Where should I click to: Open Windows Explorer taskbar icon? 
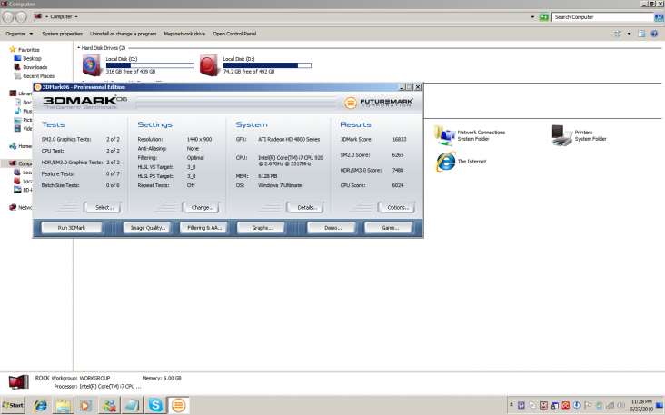tap(64, 406)
